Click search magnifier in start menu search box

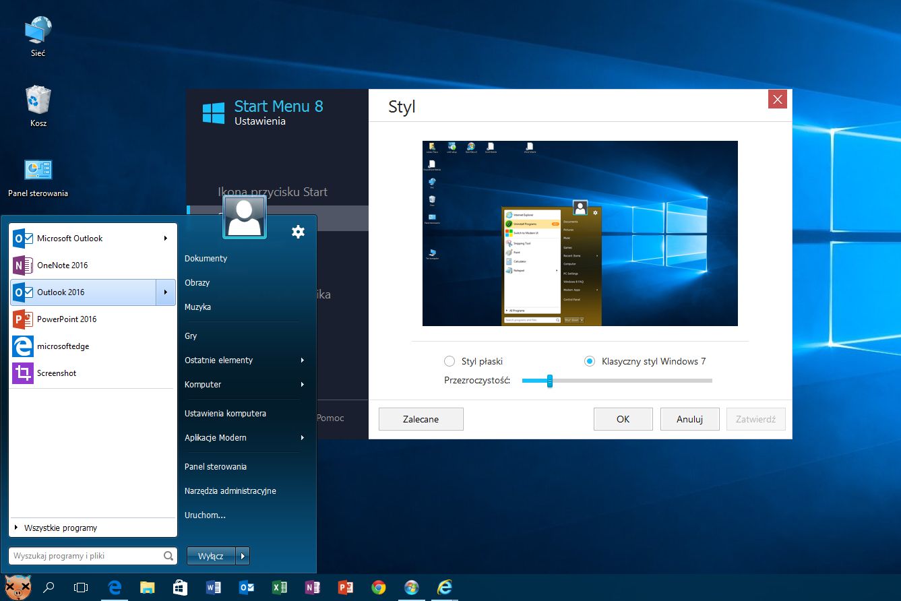(168, 557)
